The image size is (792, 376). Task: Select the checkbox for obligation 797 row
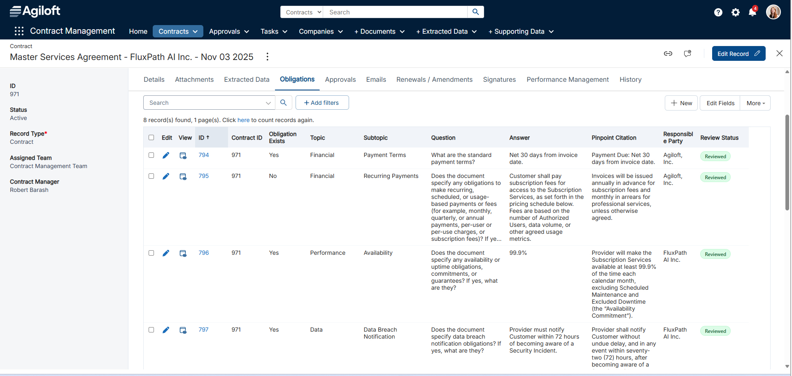[x=151, y=330]
